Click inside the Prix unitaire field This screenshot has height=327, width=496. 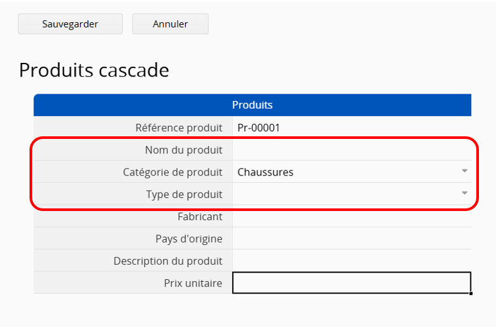[352, 283]
